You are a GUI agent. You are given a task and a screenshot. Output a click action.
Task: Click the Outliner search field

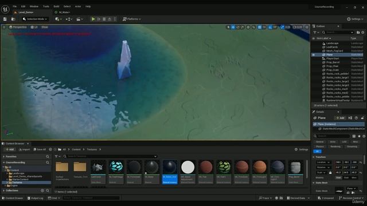coord(338,32)
